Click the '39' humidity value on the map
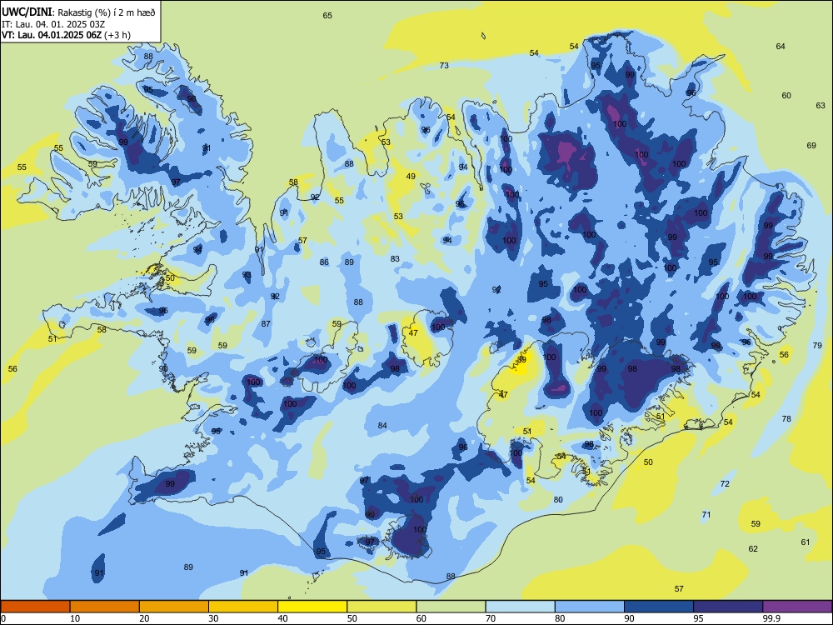The image size is (833, 625). pyautogui.click(x=521, y=360)
